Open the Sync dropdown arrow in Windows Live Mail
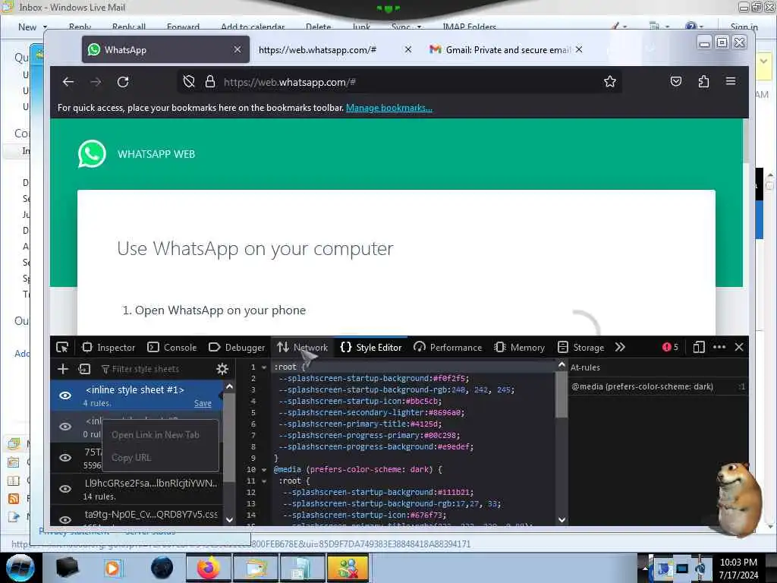777x583 pixels. pyautogui.click(x=419, y=27)
